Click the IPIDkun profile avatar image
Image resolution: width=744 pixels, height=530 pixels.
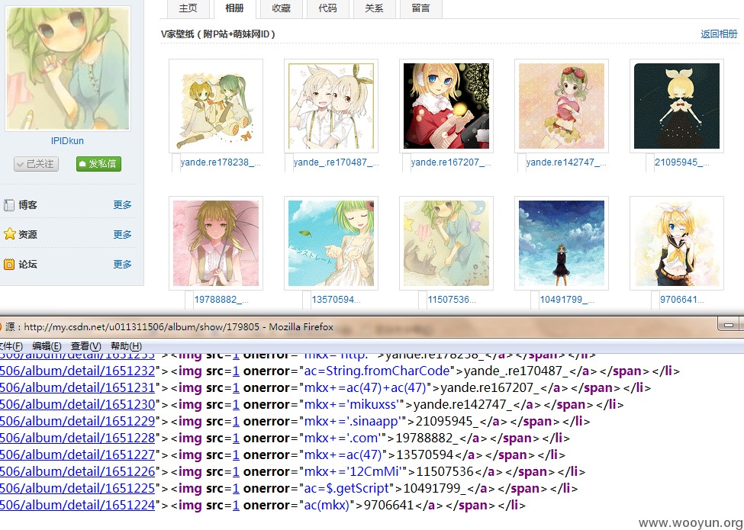[x=68, y=69]
